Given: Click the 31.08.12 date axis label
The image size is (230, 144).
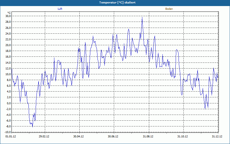Looking at the screenshot, I should tap(148, 137).
